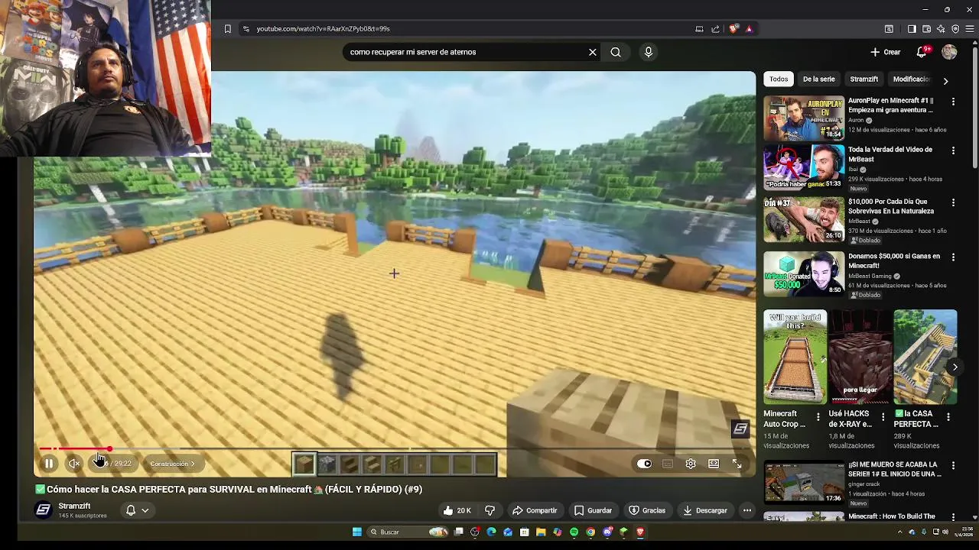This screenshot has height=550, width=979.
Task: Open the YouTube notifications bell
Action: point(922,52)
